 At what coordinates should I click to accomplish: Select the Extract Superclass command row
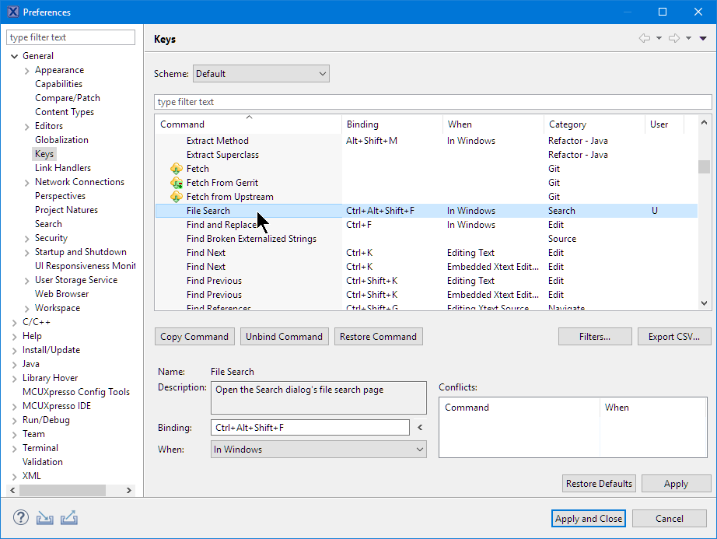tap(426, 155)
